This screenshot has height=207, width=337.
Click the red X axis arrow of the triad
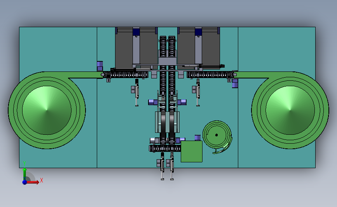click(33, 182)
